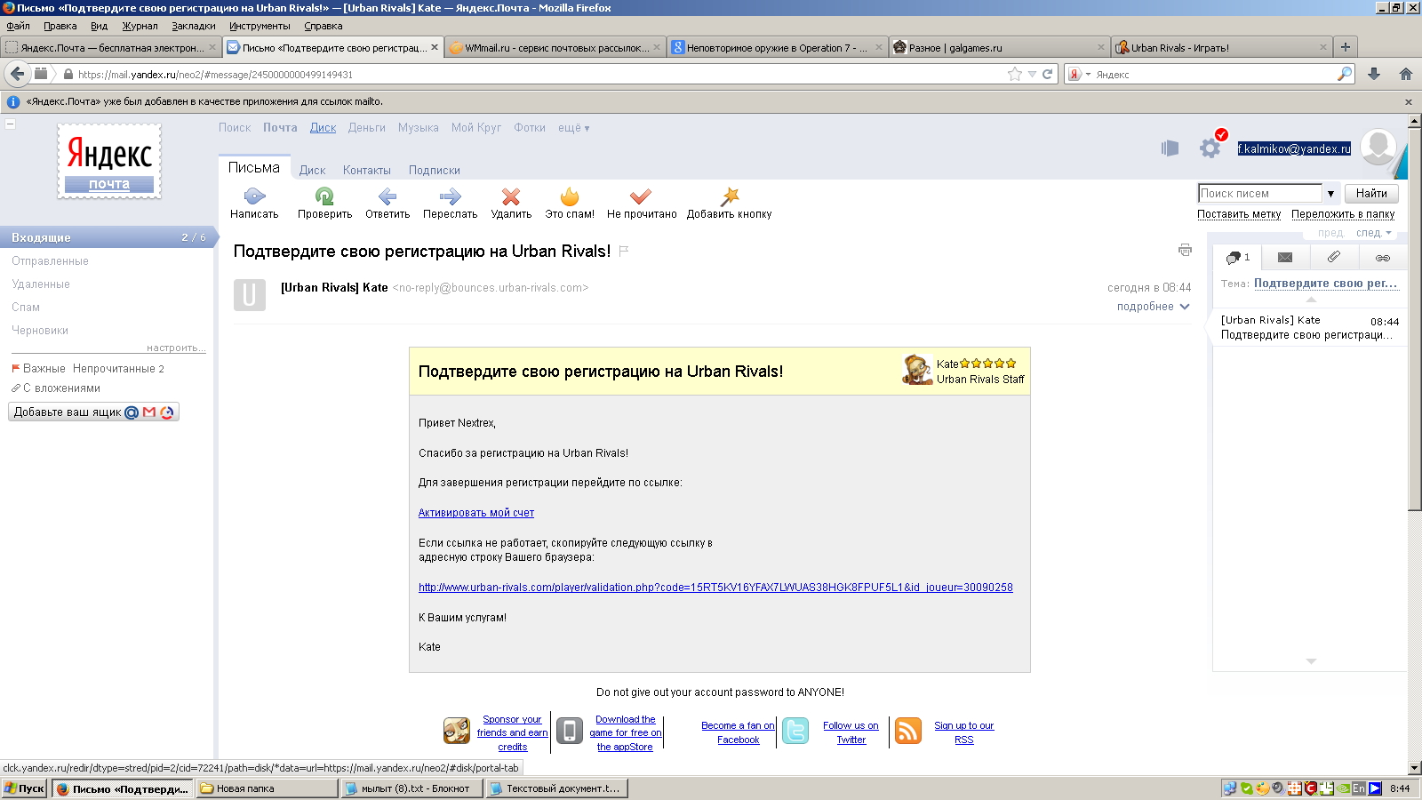Click the Активировать мой счет link
This screenshot has height=800, width=1422.
[476, 513]
